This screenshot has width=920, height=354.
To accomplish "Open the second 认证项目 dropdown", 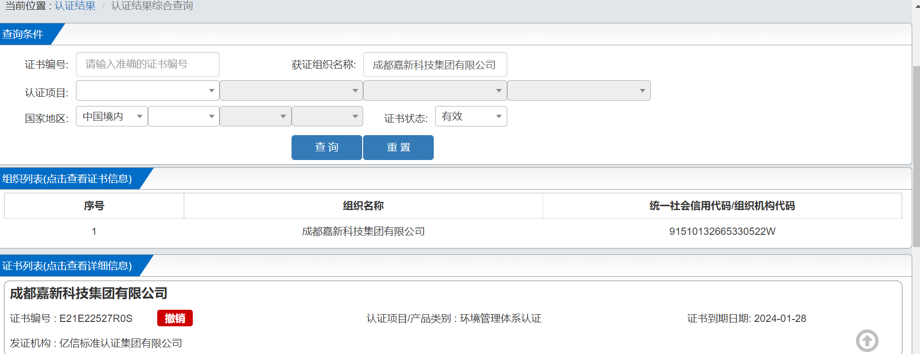I will [291, 90].
